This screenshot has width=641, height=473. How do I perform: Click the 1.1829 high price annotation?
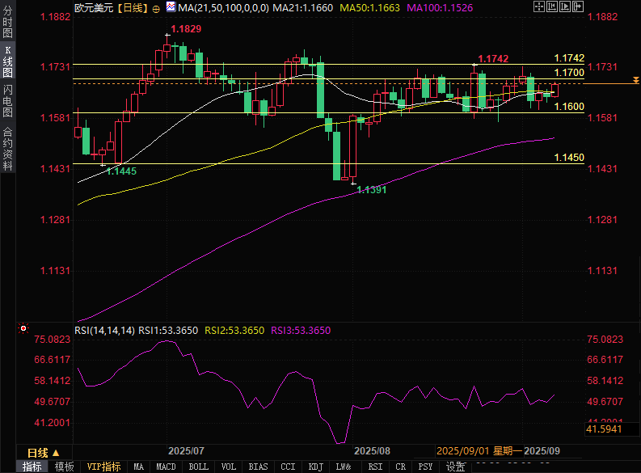186,29
